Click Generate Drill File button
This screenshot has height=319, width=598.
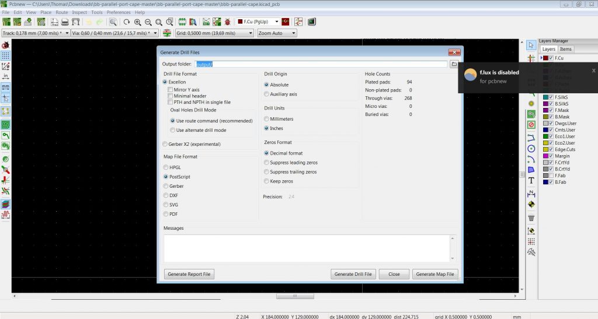(x=353, y=274)
